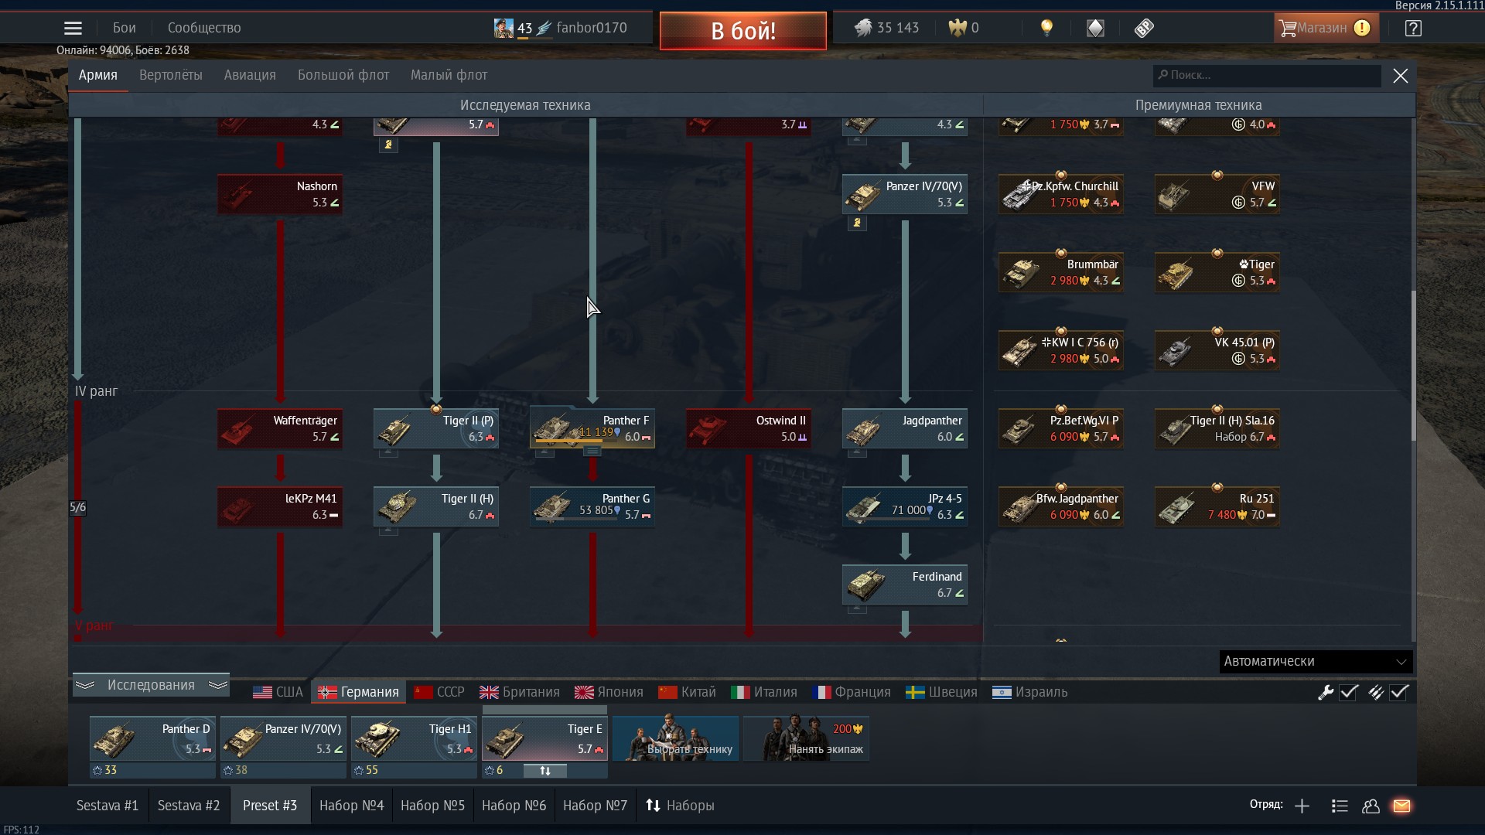Select preset Sestava #2
Viewport: 1485px width, 835px height.
pyautogui.click(x=189, y=806)
